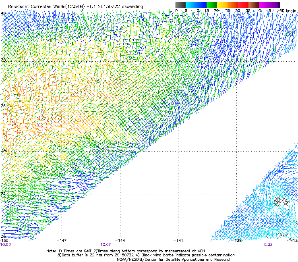
Task: Click the green 15-20 knots legend segment
Action: (211, 5)
